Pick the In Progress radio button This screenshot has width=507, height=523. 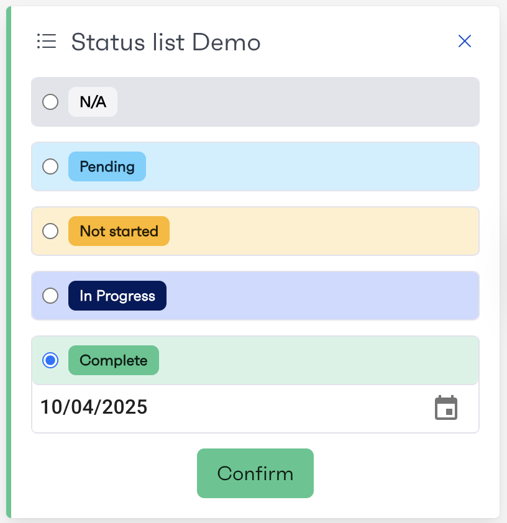pyautogui.click(x=50, y=296)
